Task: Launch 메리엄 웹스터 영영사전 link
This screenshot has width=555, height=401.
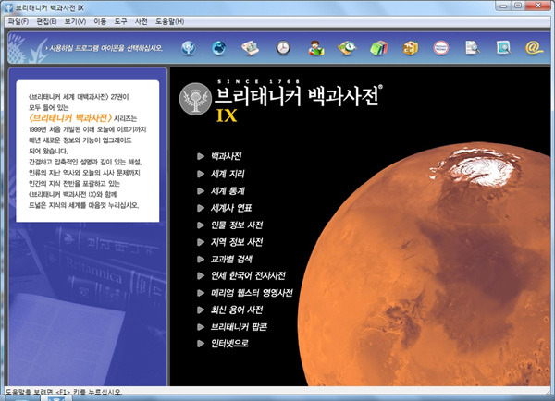Action: coord(252,293)
